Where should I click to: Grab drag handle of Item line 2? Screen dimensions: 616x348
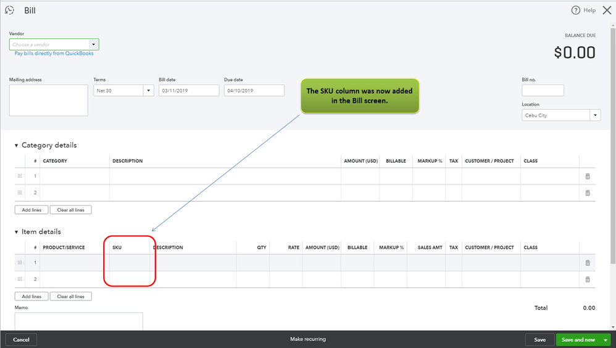click(x=20, y=279)
